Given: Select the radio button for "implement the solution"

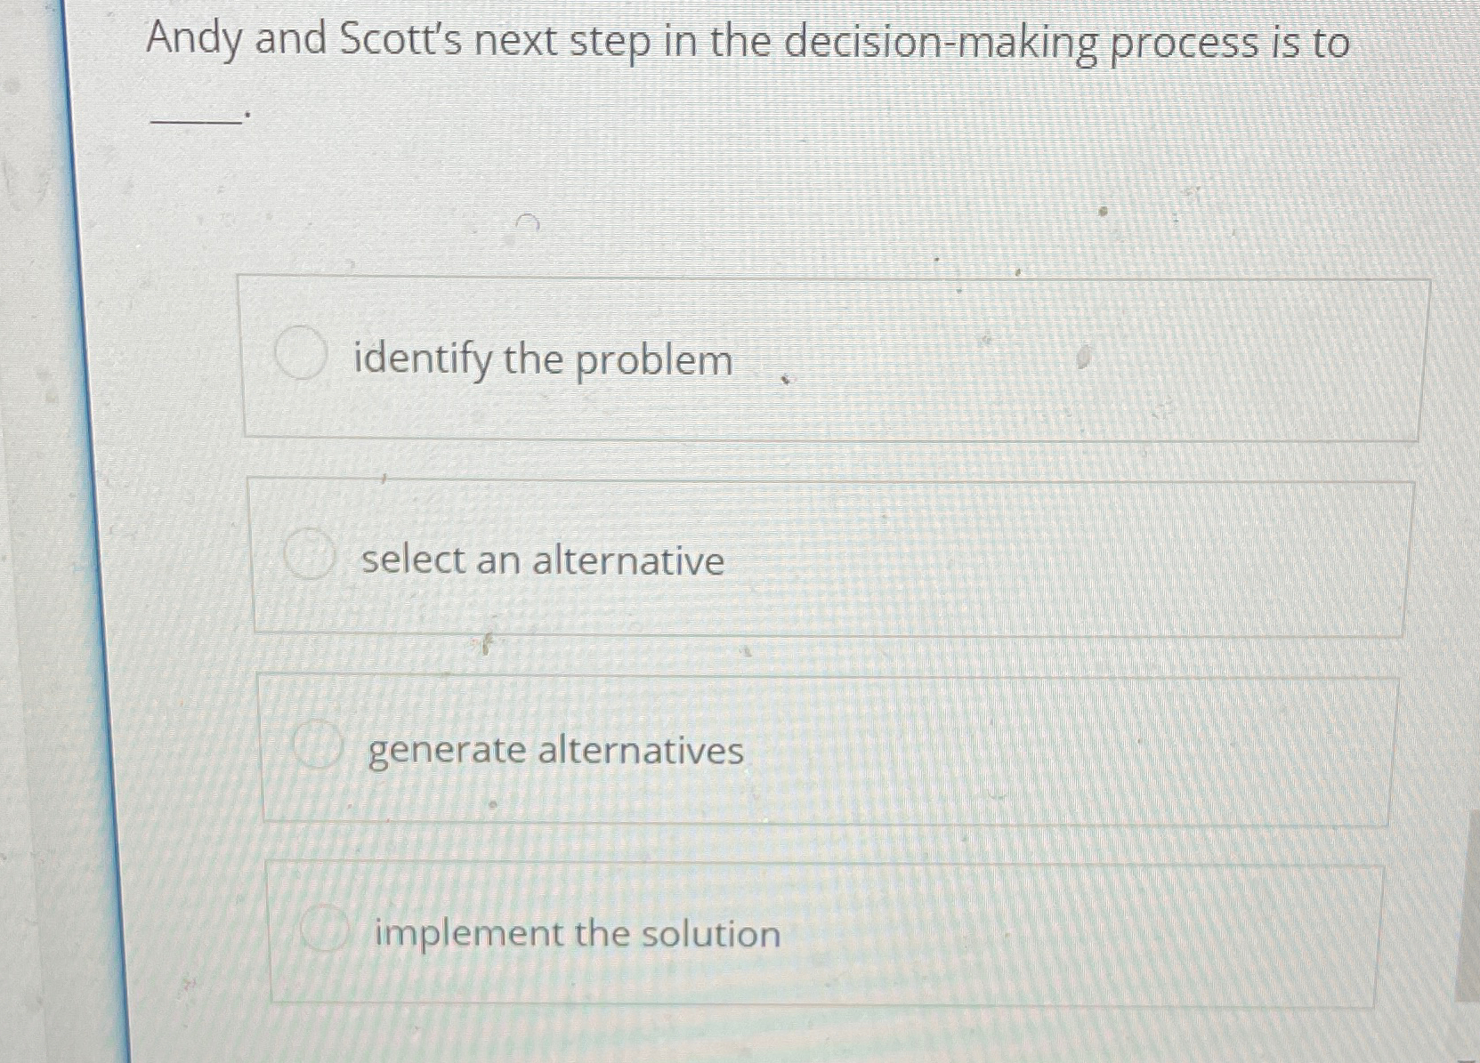Looking at the screenshot, I should [327, 930].
